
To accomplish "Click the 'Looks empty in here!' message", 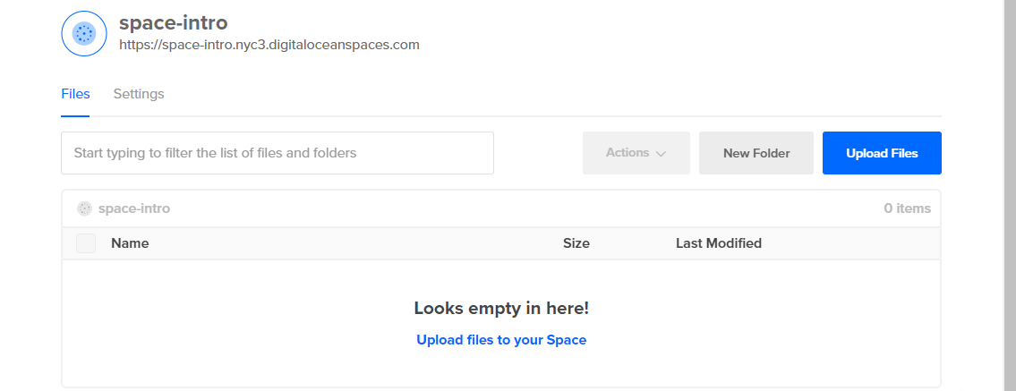I will tap(501, 309).
